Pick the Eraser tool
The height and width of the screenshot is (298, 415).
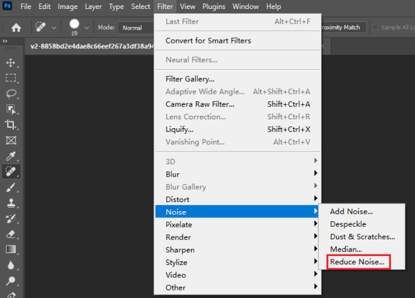click(x=10, y=234)
